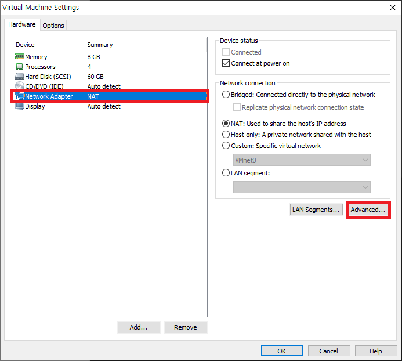Open LAN Segments dialog
Viewport: 402px width, 361px height.
(316, 210)
